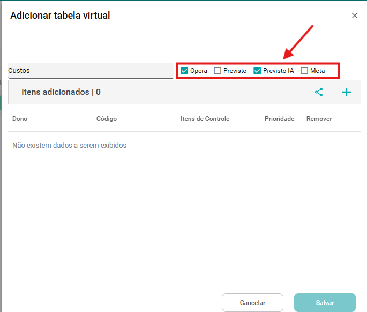Add a new item with plus icon
The height and width of the screenshot is (312, 367).
pyautogui.click(x=347, y=92)
